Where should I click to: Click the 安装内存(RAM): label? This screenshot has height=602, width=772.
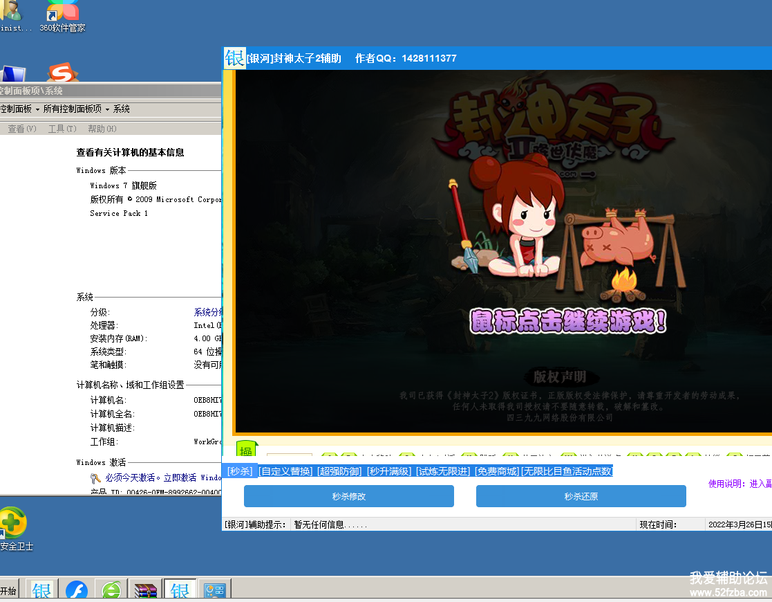pos(119,339)
